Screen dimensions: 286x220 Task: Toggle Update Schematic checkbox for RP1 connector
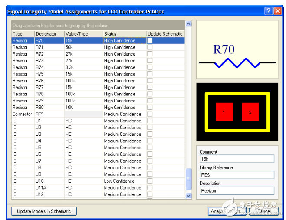150,114
